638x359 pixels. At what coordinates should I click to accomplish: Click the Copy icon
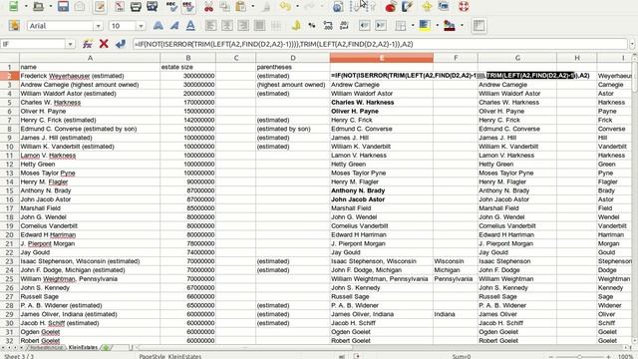pos(224,6)
